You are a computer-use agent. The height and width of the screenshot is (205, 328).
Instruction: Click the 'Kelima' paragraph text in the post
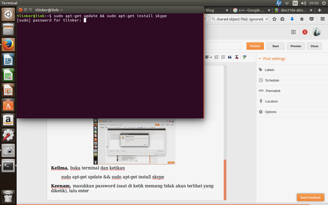[x=88, y=168]
